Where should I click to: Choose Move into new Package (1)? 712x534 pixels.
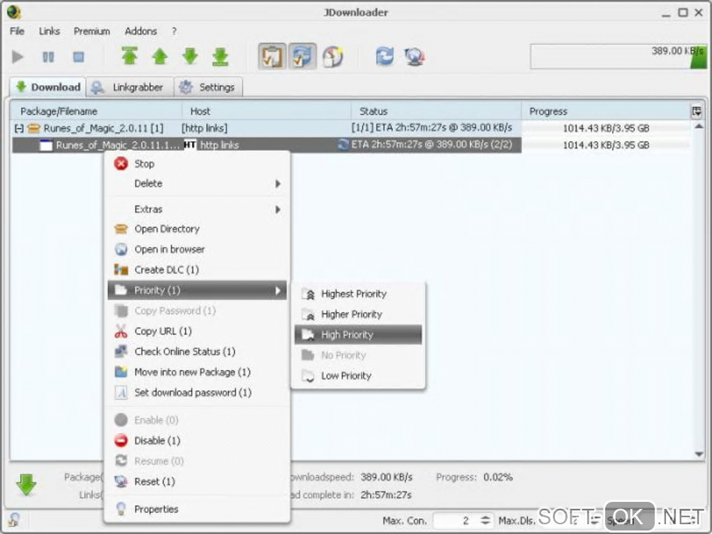[x=197, y=372]
